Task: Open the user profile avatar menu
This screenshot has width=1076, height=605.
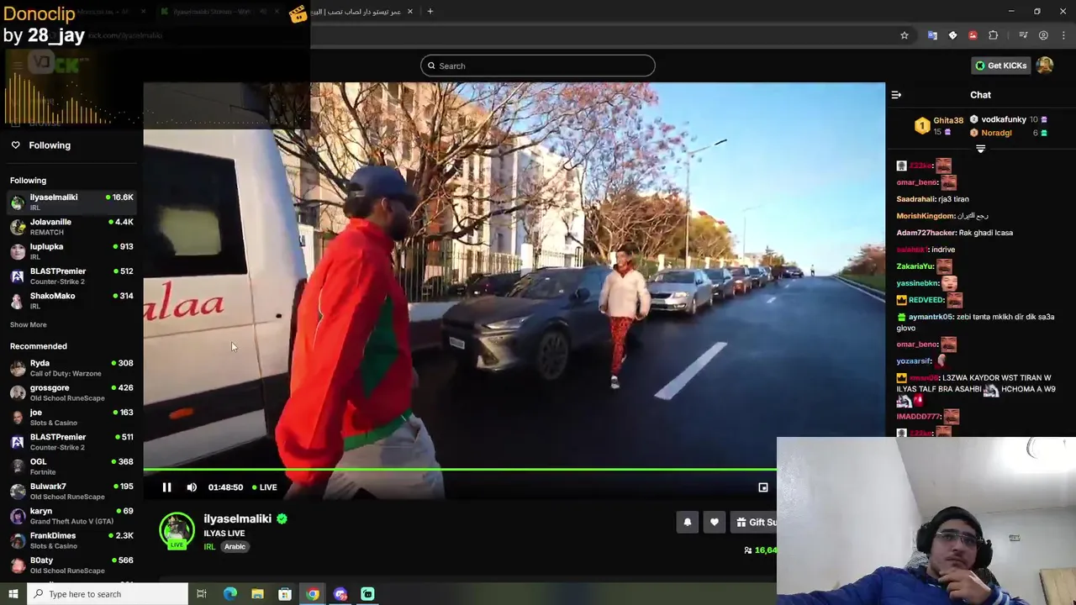Action: (1045, 66)
